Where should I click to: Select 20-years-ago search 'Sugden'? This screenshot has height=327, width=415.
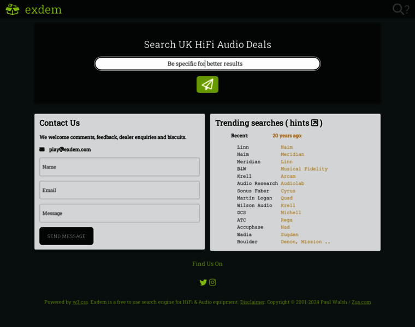click(x=289, y=234)
